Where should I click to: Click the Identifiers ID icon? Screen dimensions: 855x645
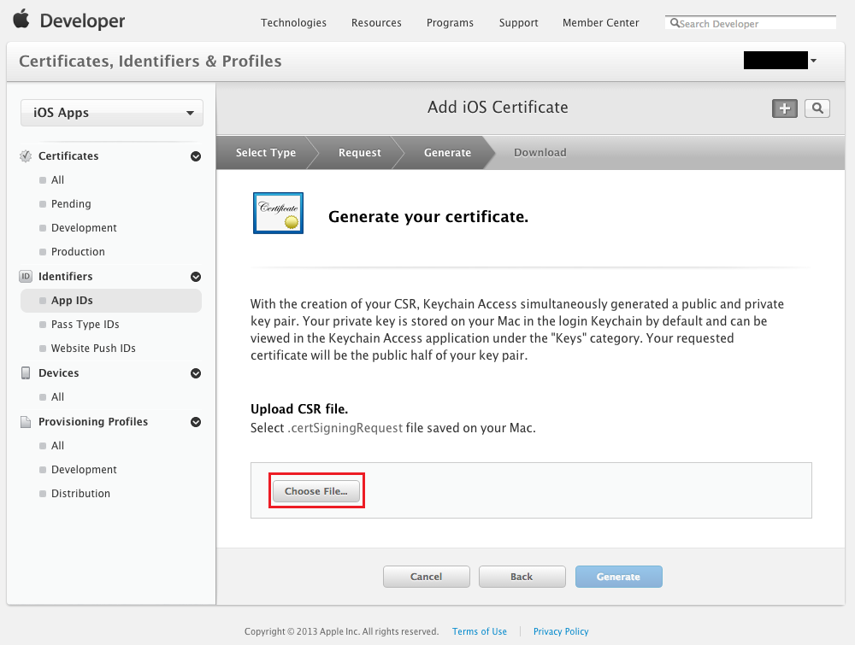tap(26, 276)
